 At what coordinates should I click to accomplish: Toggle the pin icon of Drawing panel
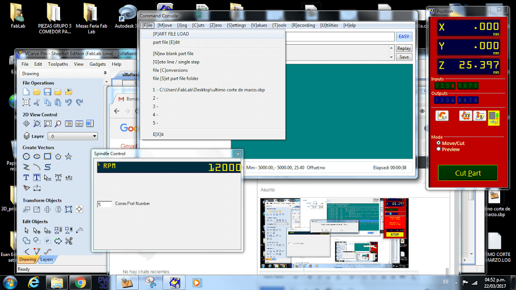[105, 73]
